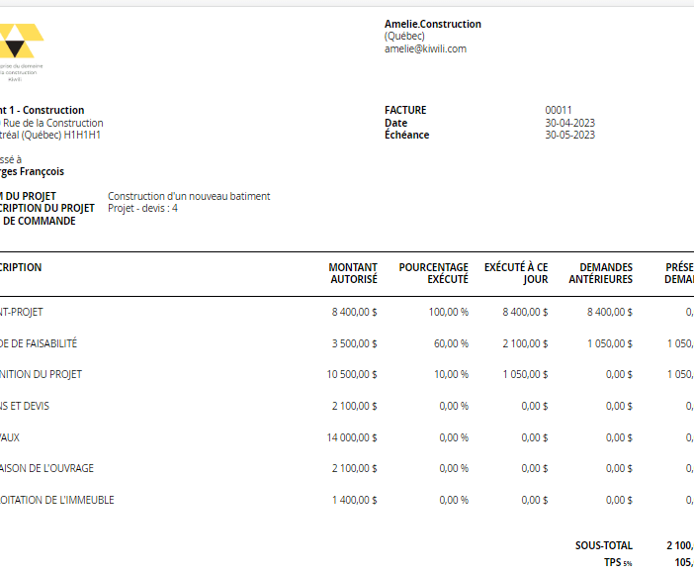Select the Rue de la Construction address line
Viewport: 694px width, 574px height.
[x=51, y=123]
